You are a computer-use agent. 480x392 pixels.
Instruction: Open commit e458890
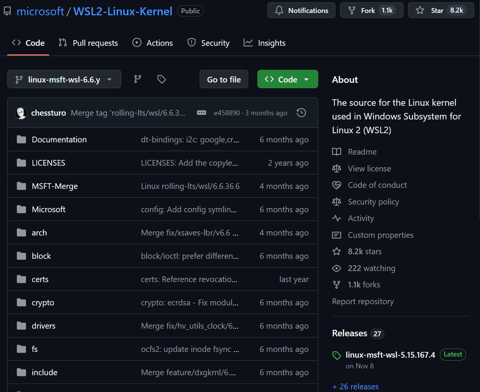tap(227, 113)
